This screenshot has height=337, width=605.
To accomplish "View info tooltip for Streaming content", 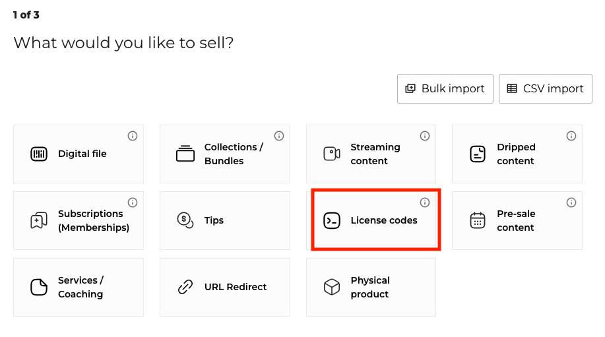I will click(x=425, y=136).
